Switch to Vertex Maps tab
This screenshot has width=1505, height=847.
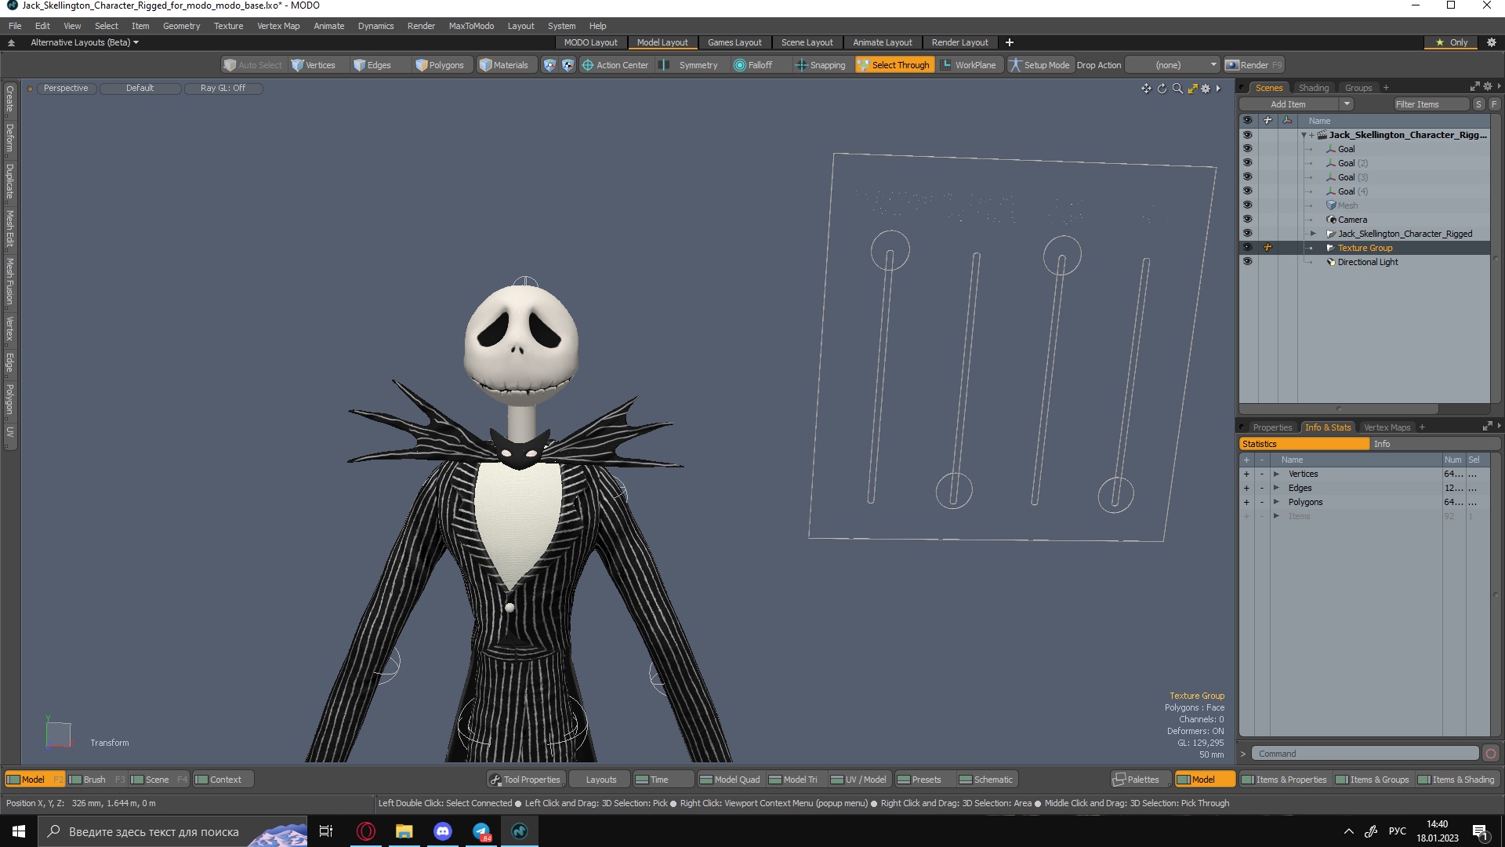pos(1387,427)
